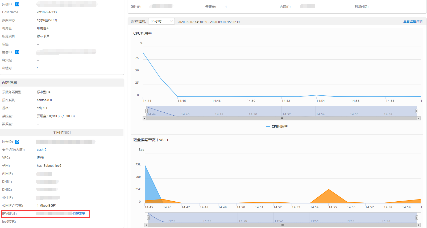Click the CPU navigator scrollbar thumb
The image size is (427, 228).
point(281,119)
